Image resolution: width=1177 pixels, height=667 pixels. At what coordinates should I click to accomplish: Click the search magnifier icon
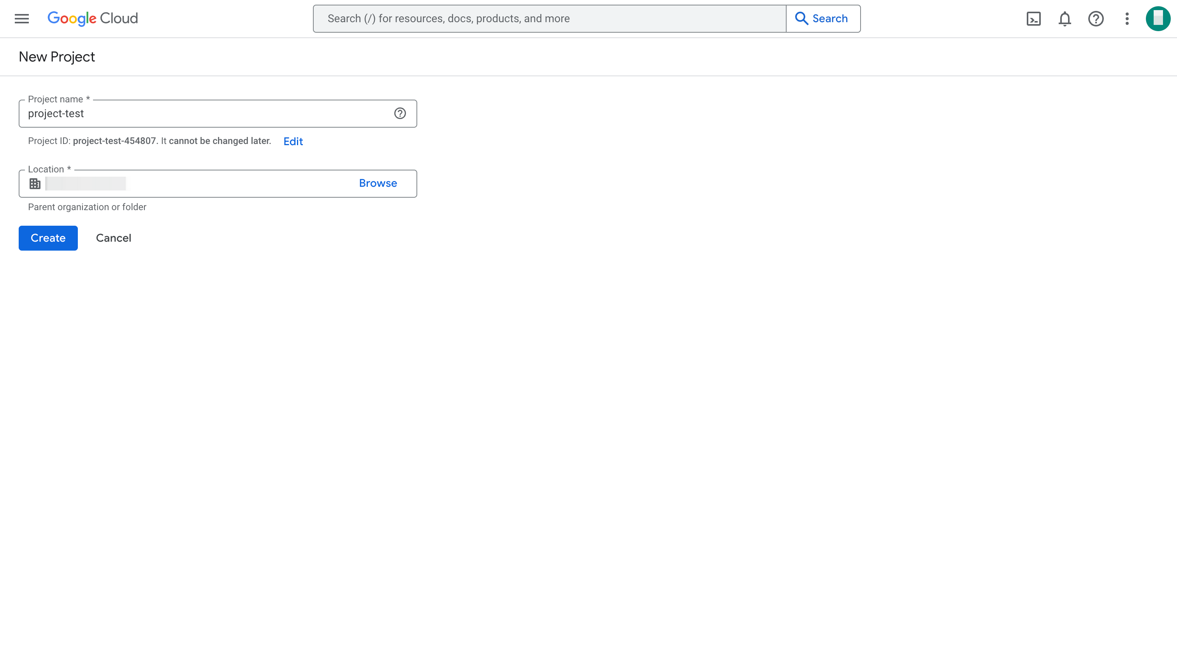point(801,19)
